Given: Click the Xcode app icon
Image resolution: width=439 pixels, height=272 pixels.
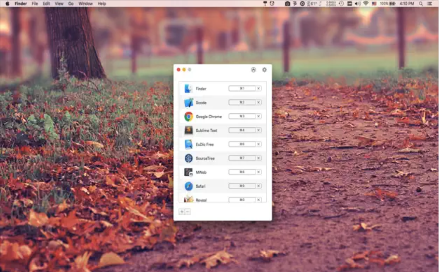Looking at the screenshot, I should click(x=188, y=103).
